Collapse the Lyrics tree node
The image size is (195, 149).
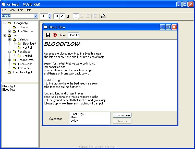click(5, 35)
